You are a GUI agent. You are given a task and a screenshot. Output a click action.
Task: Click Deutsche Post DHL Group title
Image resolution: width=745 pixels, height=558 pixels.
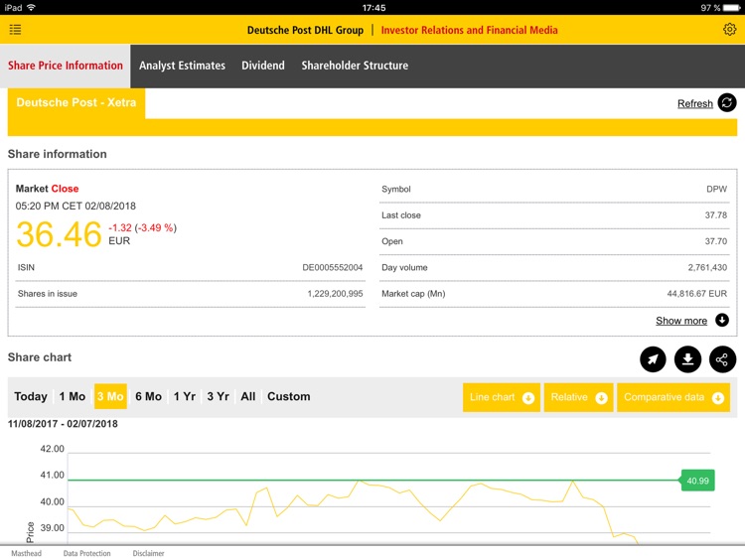[x=305, y=30]
